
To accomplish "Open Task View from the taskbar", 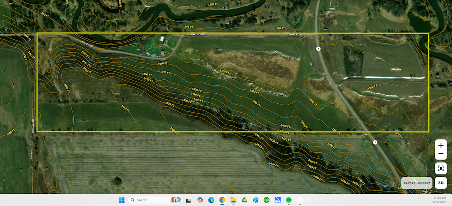I will (x=188, y=200).
